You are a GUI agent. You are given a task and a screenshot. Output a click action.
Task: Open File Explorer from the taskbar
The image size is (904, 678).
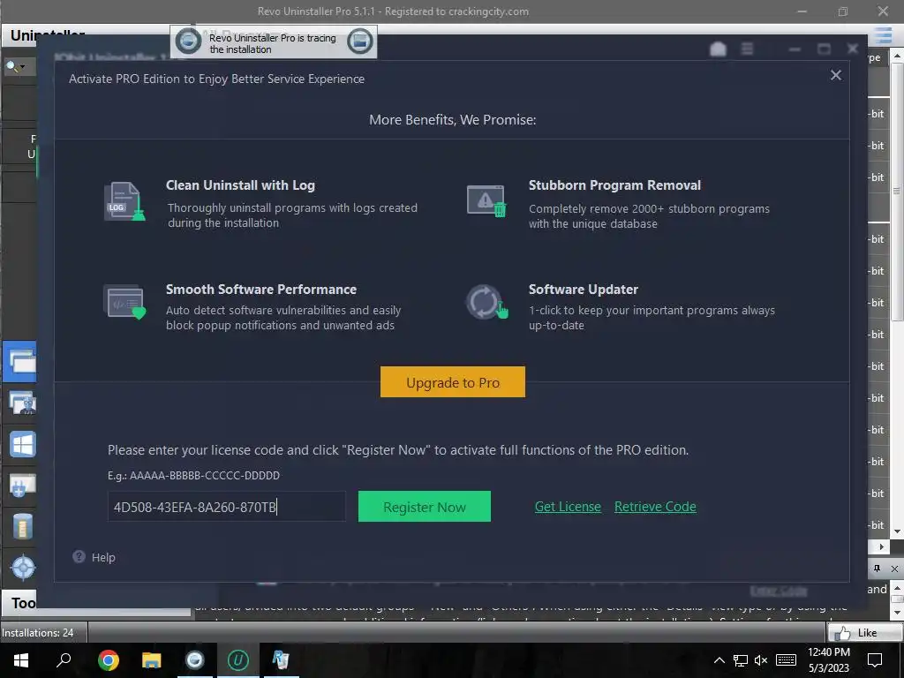coord(152,660)
